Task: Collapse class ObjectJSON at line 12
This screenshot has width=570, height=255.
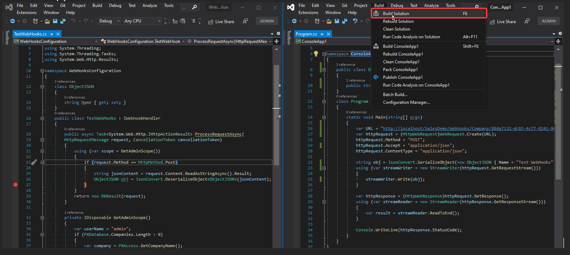Action: 42,87
